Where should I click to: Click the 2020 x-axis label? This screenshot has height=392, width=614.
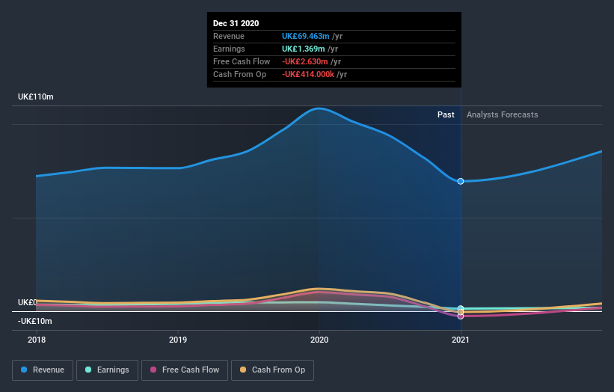point(319,340)
